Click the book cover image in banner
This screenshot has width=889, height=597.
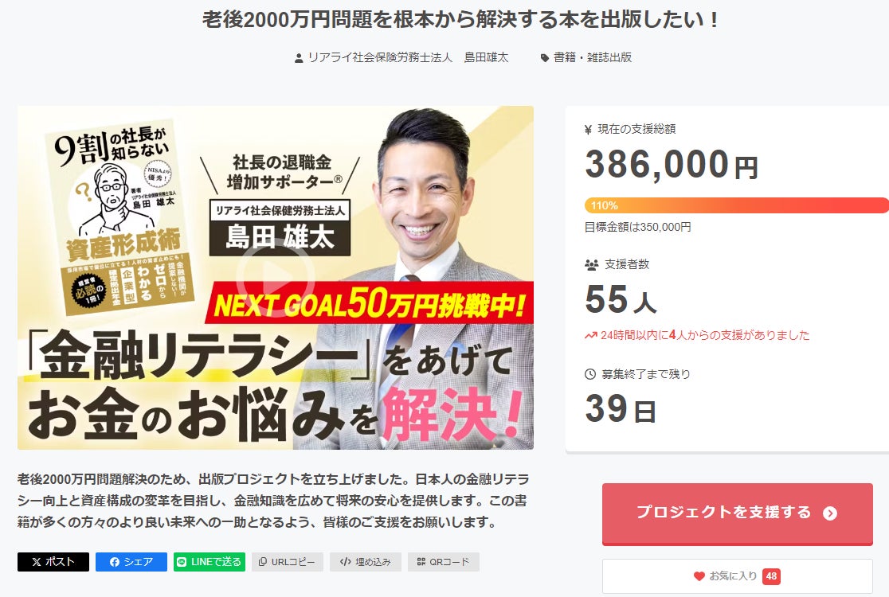pos(119,217)
